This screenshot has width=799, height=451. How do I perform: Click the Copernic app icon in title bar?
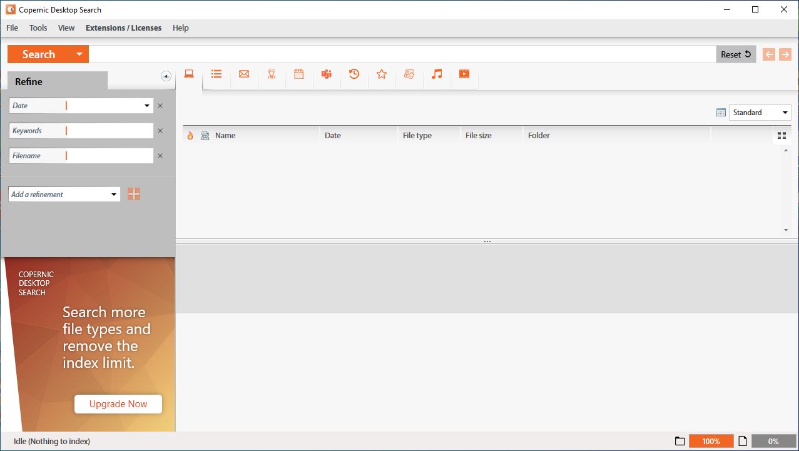click(11, 9)
